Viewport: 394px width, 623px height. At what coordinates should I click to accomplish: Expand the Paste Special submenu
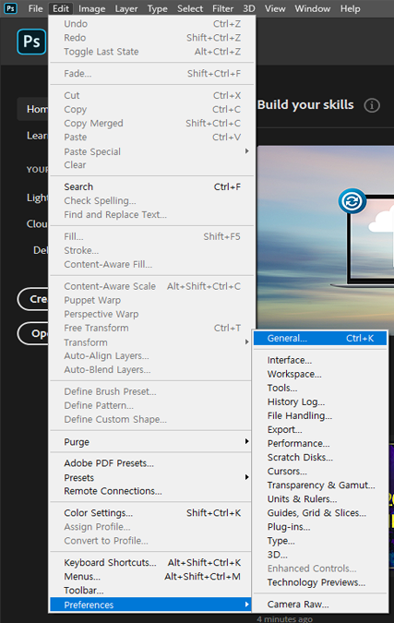tap(152, 151)
